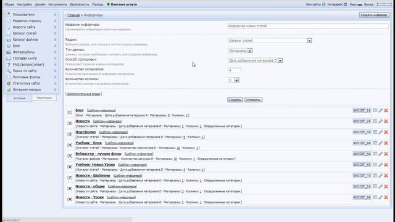Edit the Новости informer with pencil icon
Screen dimensions: 395x222
(380, 121)
